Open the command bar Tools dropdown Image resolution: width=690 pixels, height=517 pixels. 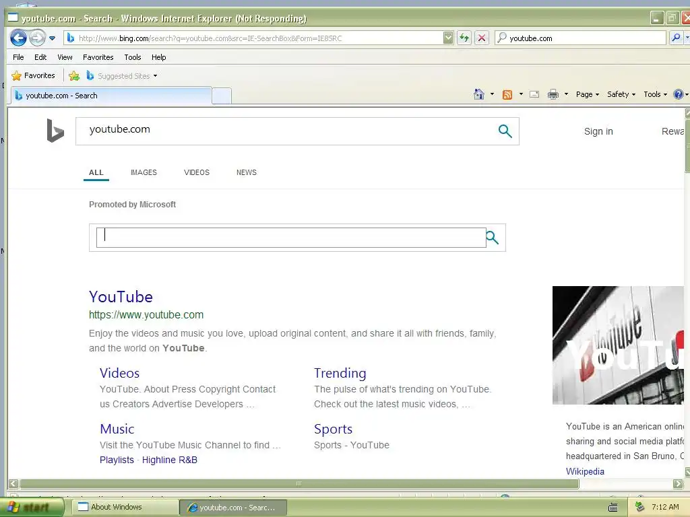click(655, 94)
